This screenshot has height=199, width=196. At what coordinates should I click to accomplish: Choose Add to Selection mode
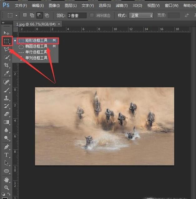[x=32, y=15]
